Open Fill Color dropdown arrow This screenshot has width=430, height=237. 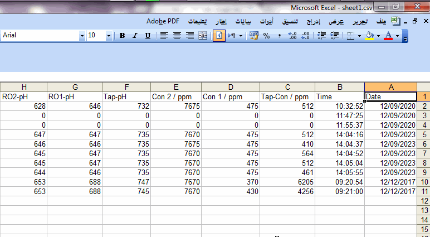[378, 36]
